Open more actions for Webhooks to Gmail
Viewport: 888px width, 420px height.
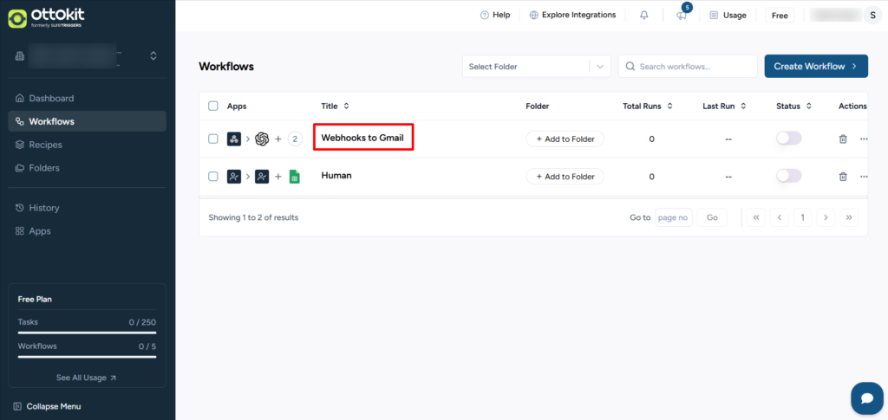click(x=863, y=139)
